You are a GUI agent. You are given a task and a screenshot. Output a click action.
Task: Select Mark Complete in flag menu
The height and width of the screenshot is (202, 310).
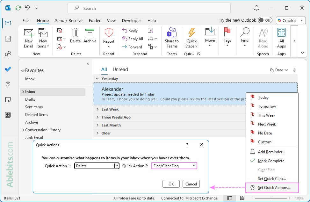pos(272,161)
